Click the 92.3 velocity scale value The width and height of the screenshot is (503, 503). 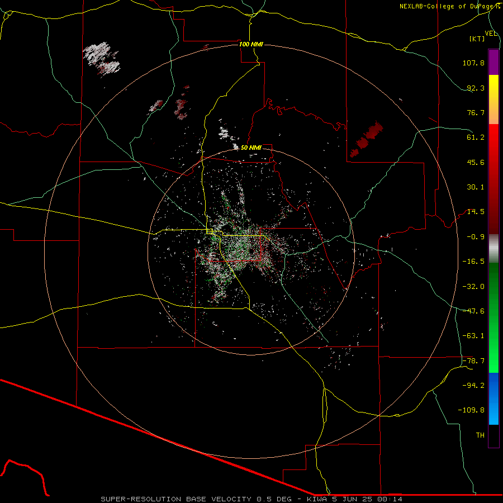(476, 88)
